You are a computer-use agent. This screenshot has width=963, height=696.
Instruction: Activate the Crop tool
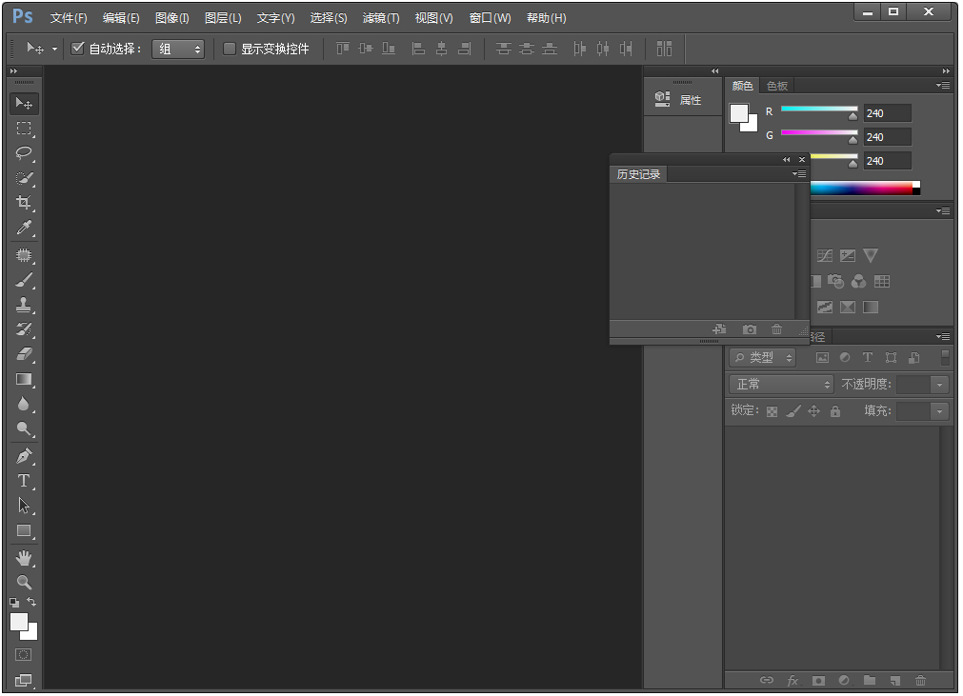pos(24,203)
